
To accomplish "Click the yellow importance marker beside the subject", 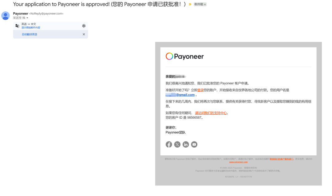I will click(191, 4).
